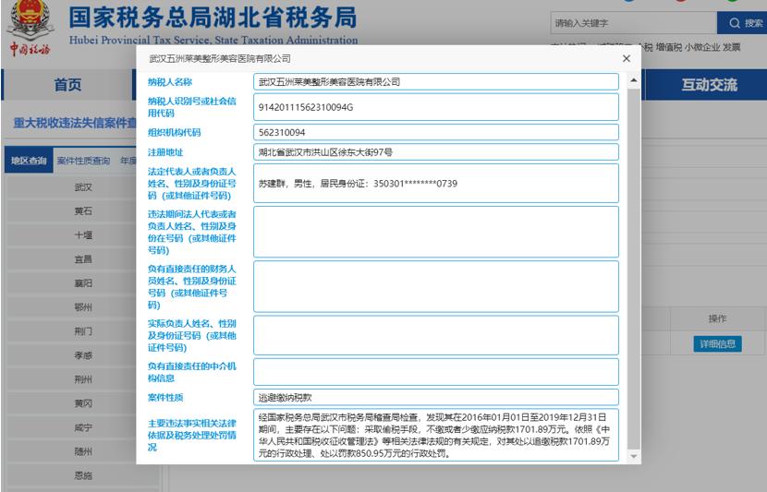The height and width of the screenshot is (492, 767).
Task: Click the scroll down arrow in dialog
Action: [x=634, y=456]
